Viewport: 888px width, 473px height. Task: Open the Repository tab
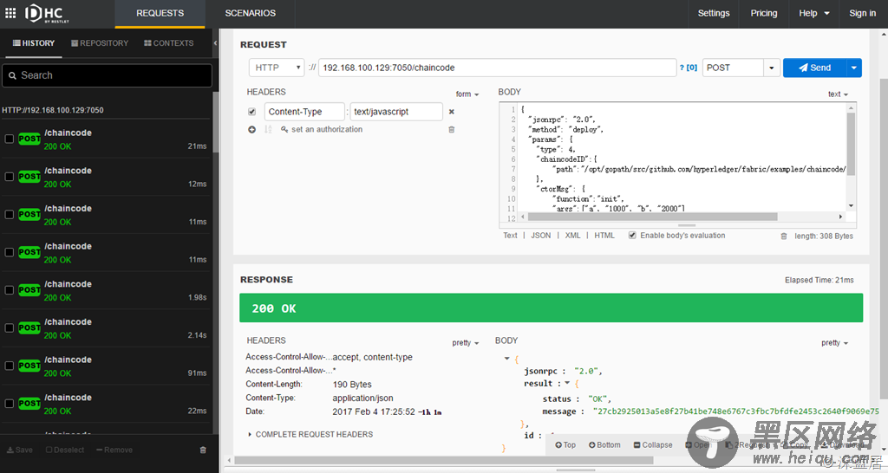point(100,43)
